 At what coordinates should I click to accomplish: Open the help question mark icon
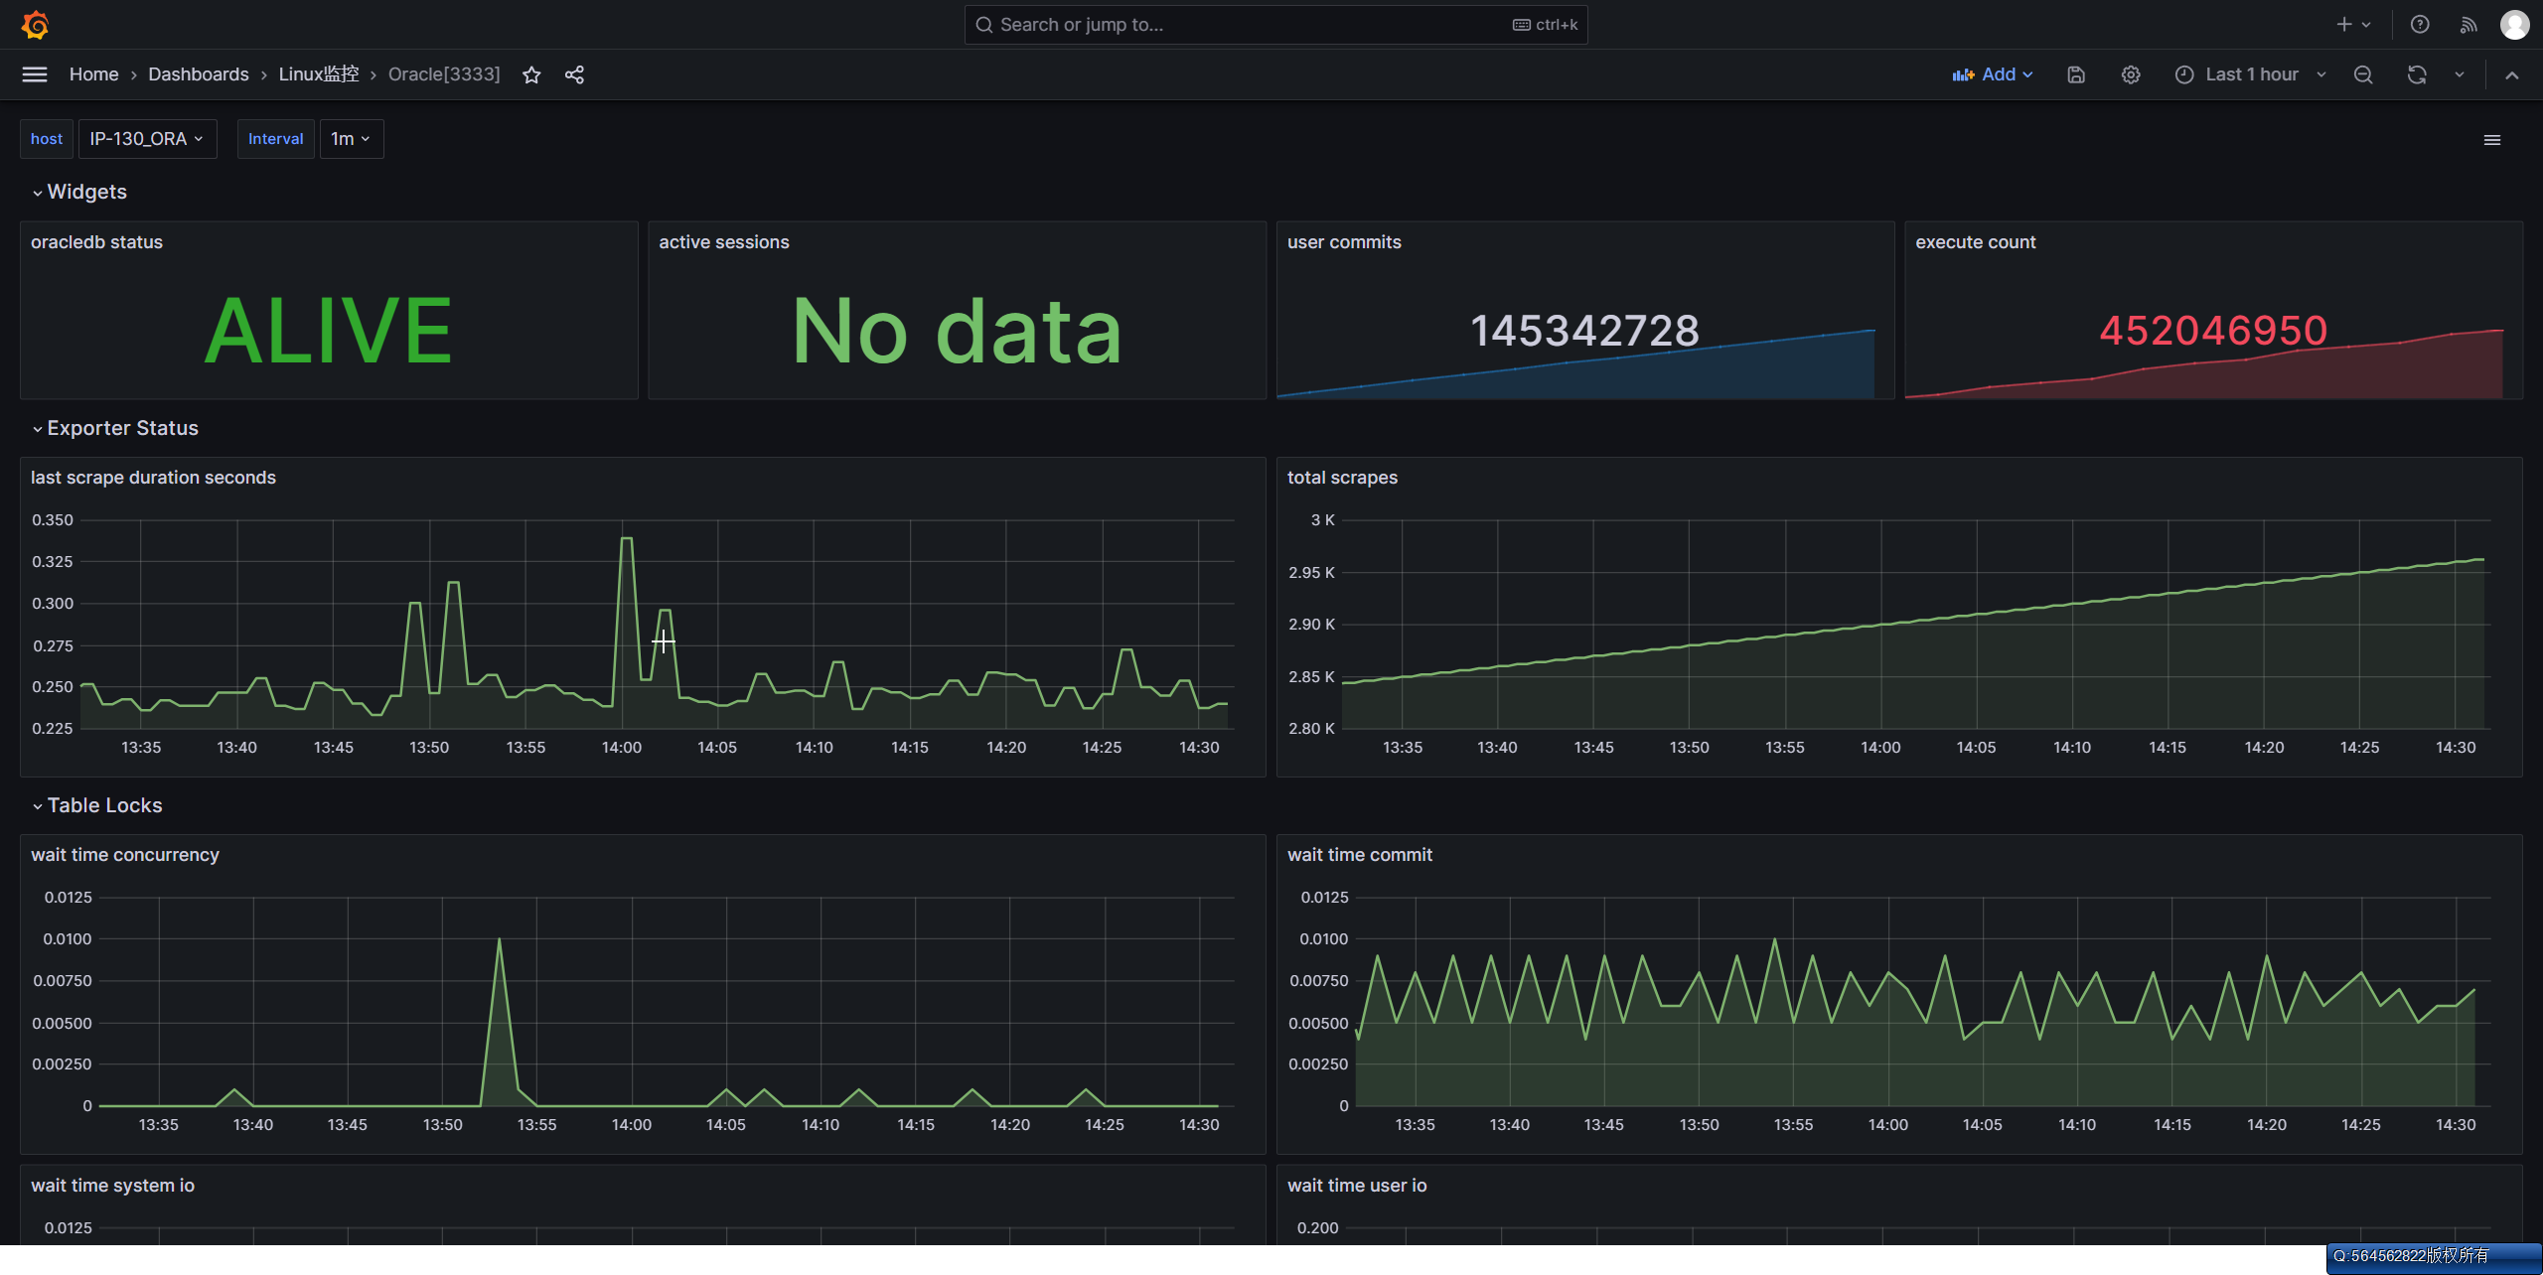(2420, 25)
